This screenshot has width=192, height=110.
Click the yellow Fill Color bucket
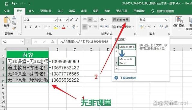coord(56,27)
